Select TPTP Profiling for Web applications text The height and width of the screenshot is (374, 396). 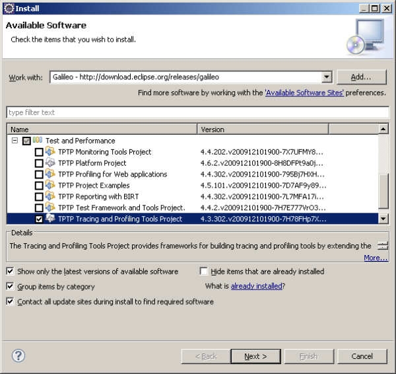click(113, 174)
